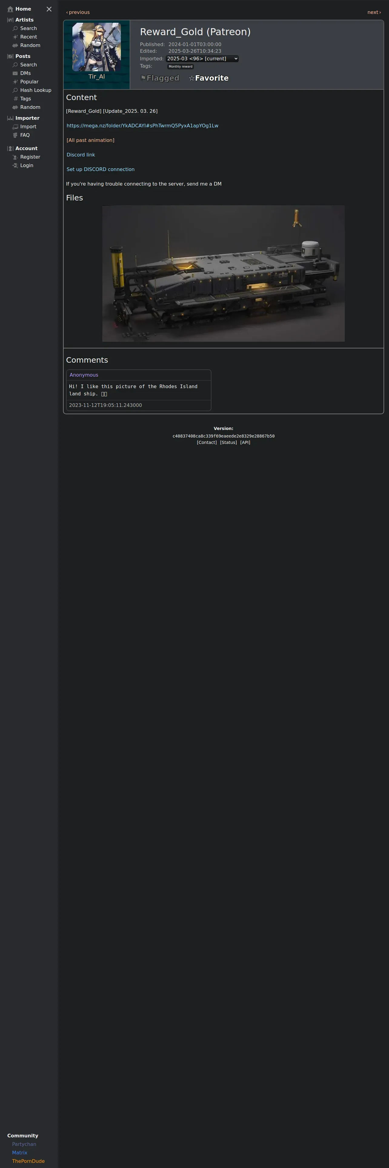The image size is (389, 1168).
Task: Go to next post
Action: 374,12
